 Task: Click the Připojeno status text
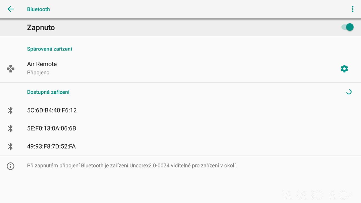click(38, 73)
